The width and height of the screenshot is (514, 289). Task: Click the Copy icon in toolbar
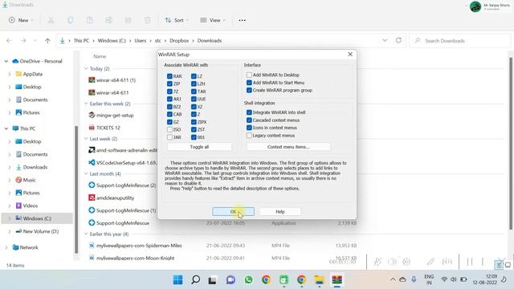[70, 20]
